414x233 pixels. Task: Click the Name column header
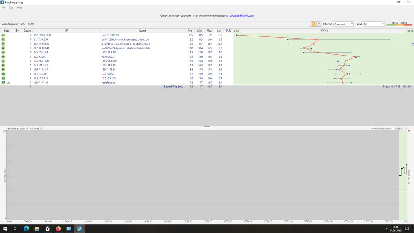point(143,31)
